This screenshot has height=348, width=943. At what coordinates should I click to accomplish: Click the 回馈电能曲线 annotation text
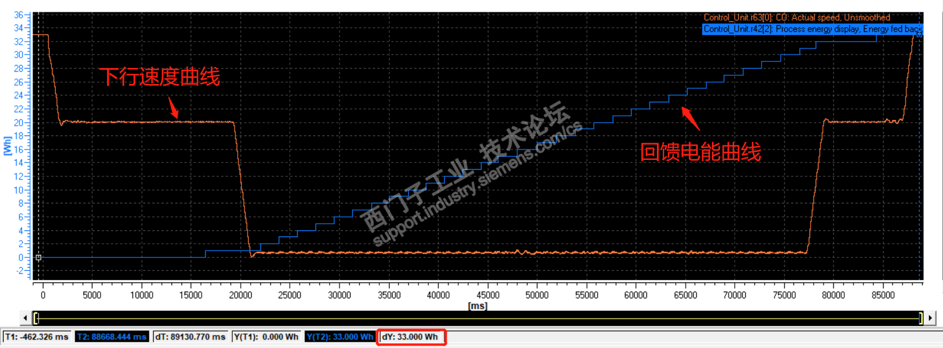701,152
